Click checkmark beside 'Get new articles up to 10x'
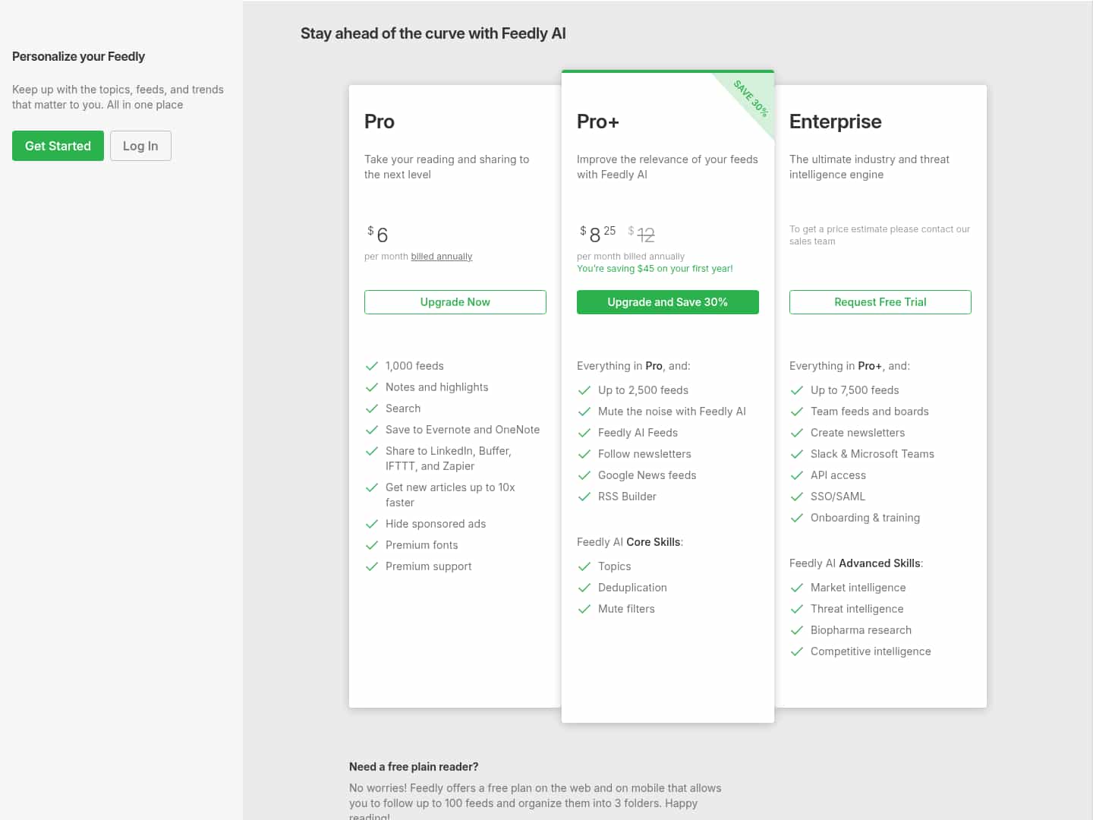1093x820 pixels. coord(372,487)
